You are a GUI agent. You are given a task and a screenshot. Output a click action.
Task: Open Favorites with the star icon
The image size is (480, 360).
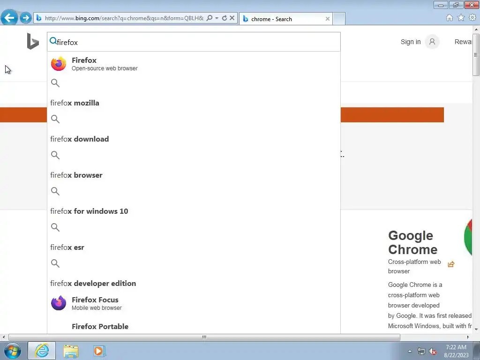(x=461, y=18)
